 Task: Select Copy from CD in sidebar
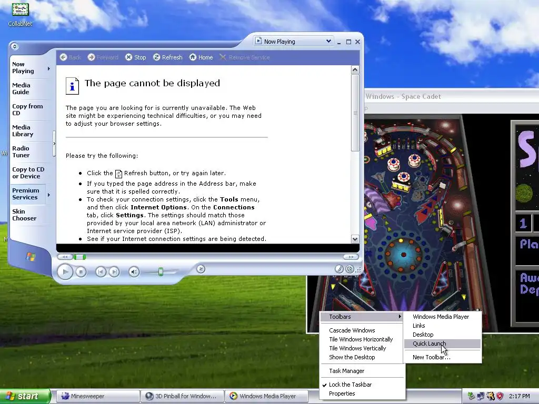(x=27, y=109)
